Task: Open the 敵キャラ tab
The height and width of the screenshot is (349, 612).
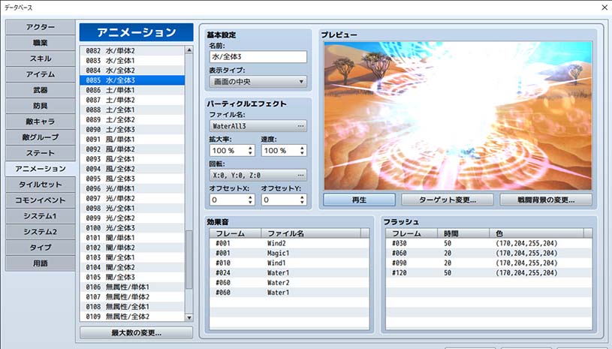Action: point(41,122)
